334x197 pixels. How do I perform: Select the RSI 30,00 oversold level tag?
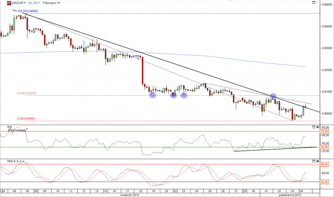pyautogui.click(x=324, y=147)
